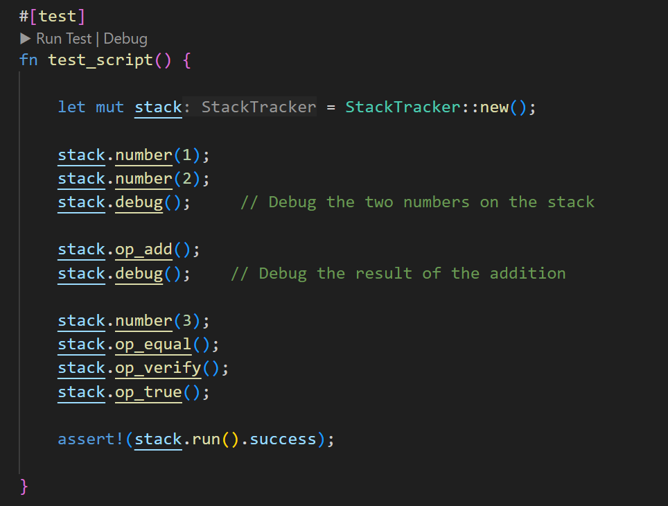Click the let mut keywords

tap(90, 107)
